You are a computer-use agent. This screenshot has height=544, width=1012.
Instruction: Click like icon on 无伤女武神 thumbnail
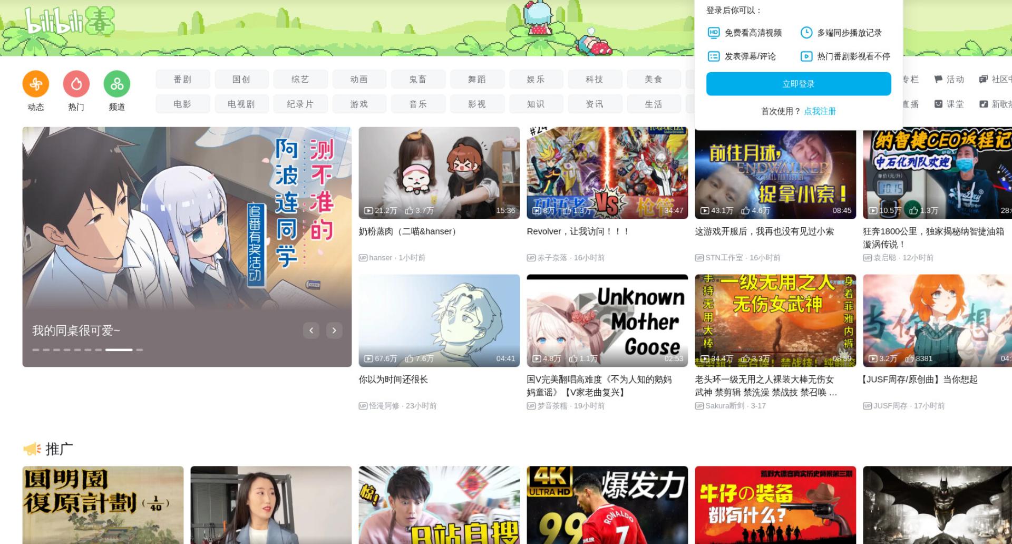click(x=745, y=358)
